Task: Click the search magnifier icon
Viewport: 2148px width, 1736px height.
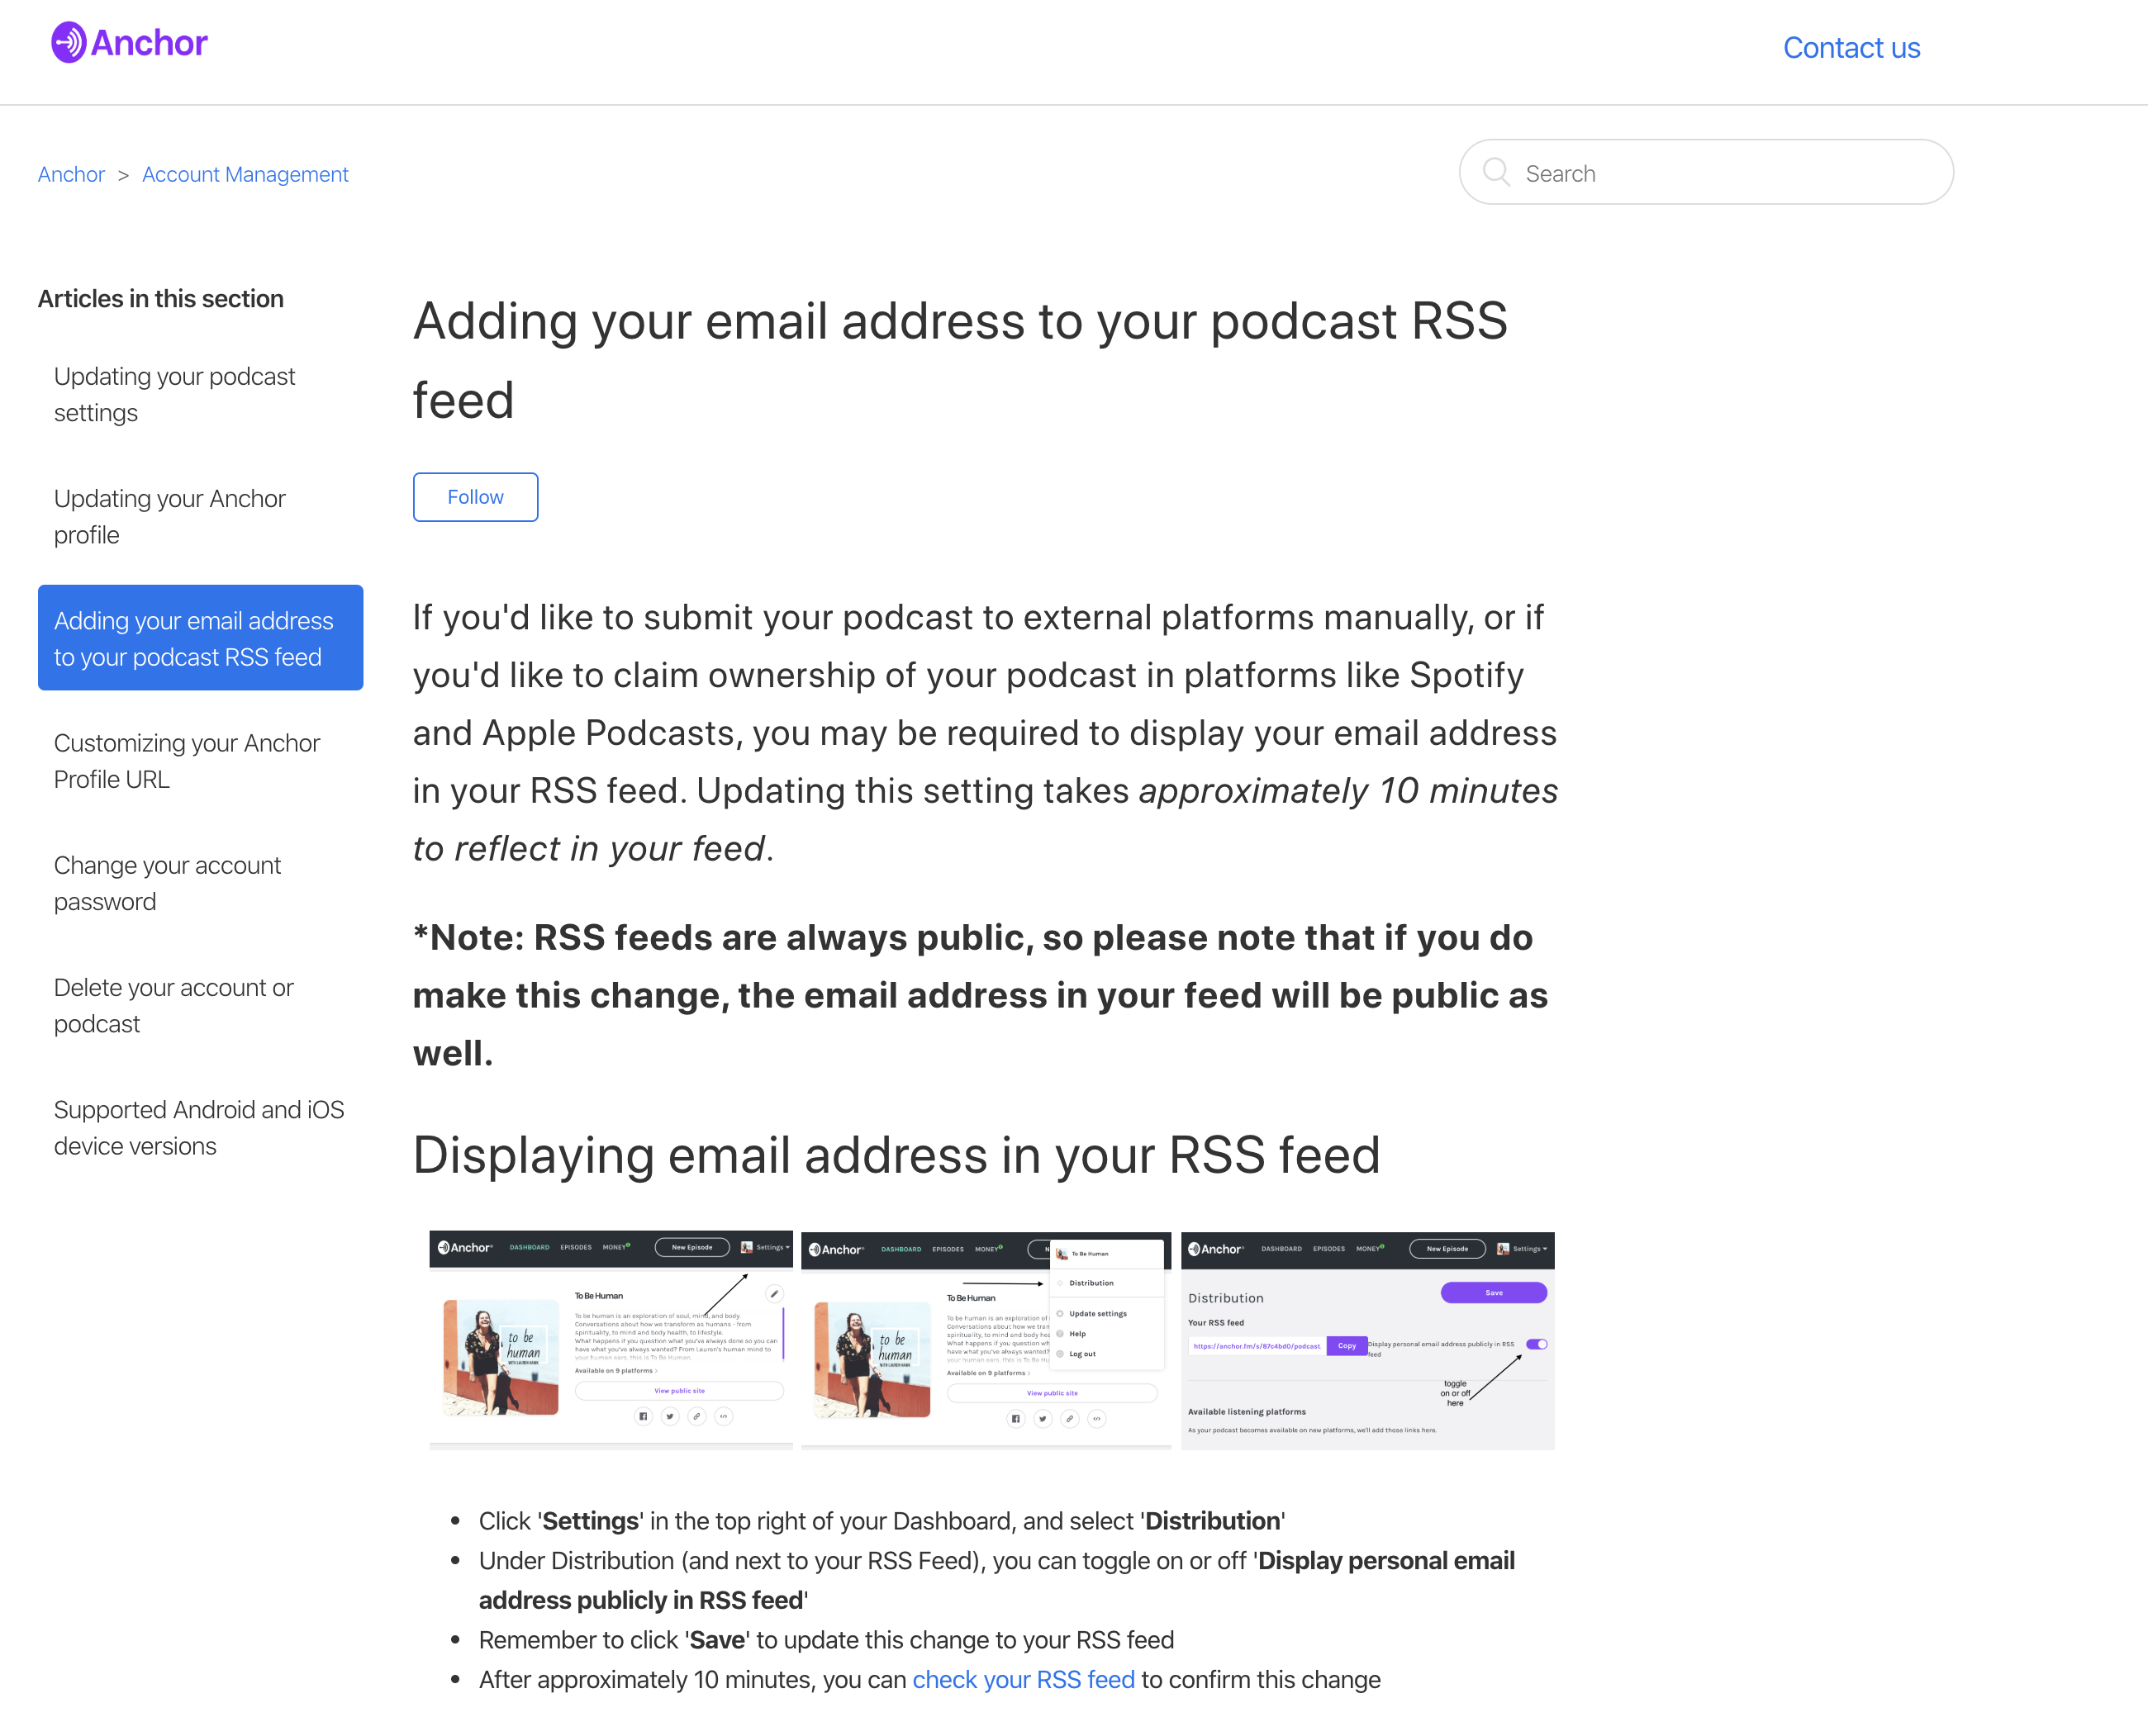Action: 1495,172
